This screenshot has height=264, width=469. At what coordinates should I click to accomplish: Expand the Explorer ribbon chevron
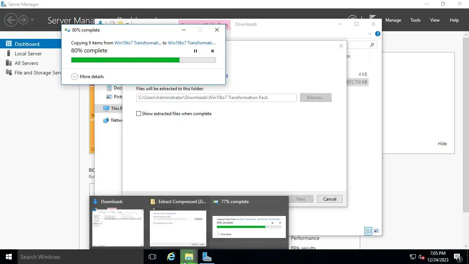coord(369,34)
